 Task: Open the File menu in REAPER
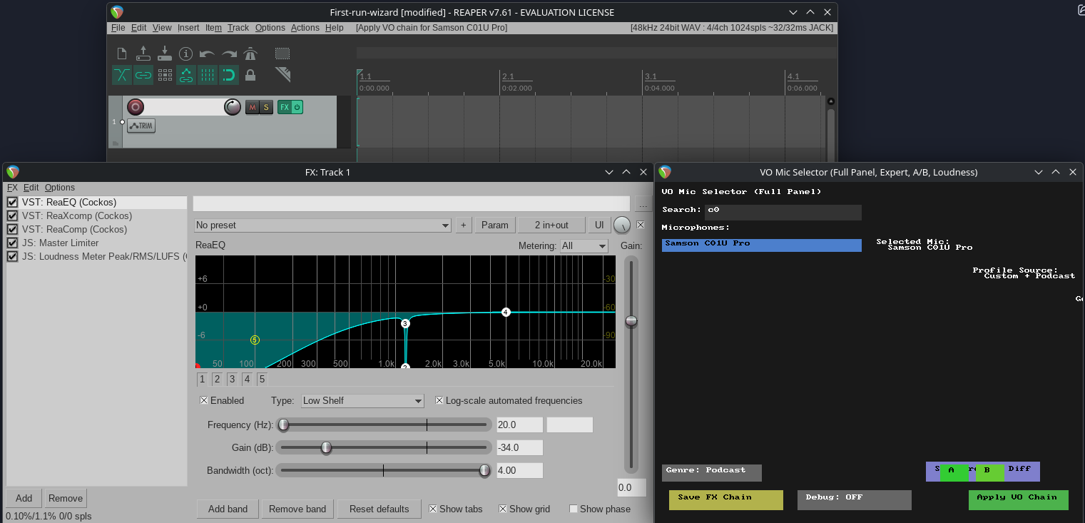(118, 28)
